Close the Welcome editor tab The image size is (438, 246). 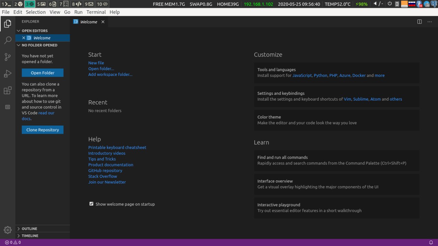tap(103, 22)
